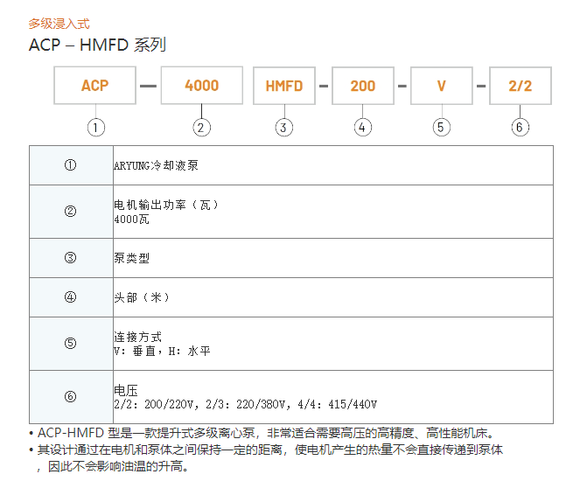Screen dimensions: 580x481
Task: Click the HMFD model code box
Action: pyautogui.click(x=284, y=86)
